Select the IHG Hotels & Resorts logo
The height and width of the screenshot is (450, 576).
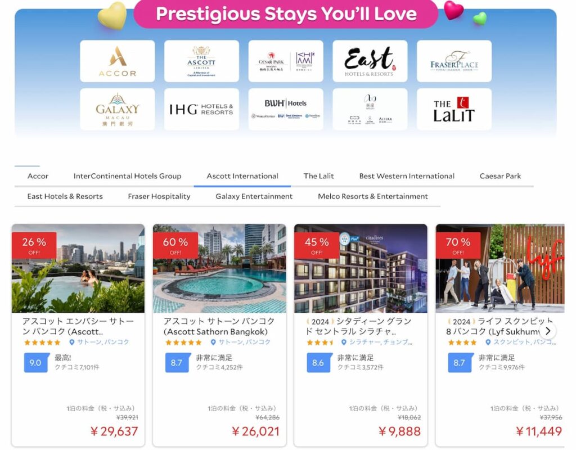(201, 109)
